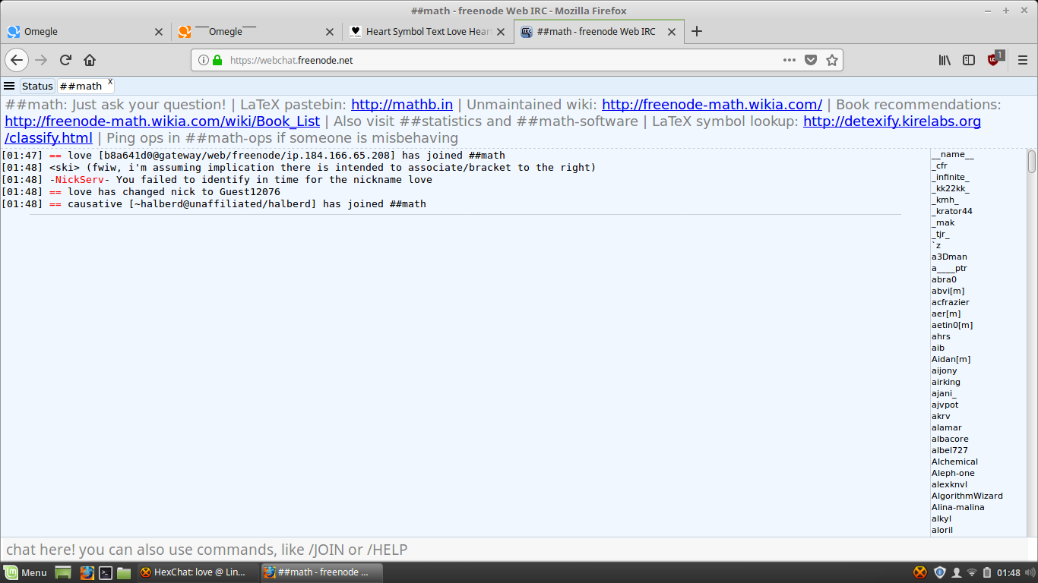
Task: Go back with the browser Back arrow
Action: 17,60
